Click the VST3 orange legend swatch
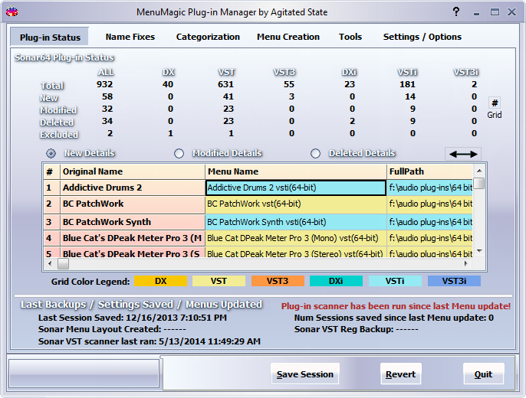The width and height of the screenshot is (526, 398). 278,281
